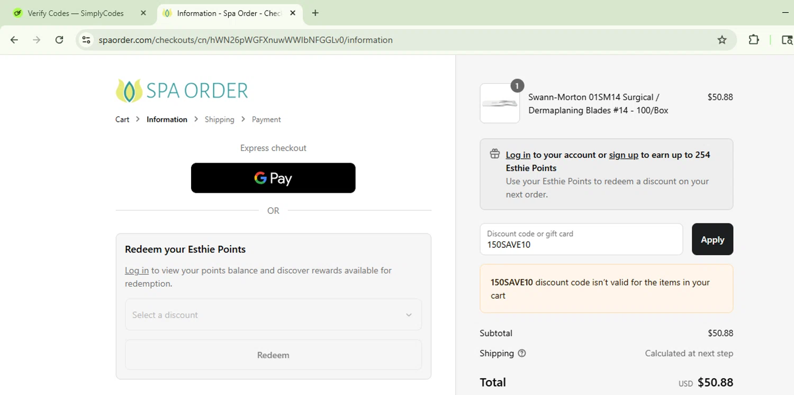Open the new tab plus button

(x=315, y=13)
